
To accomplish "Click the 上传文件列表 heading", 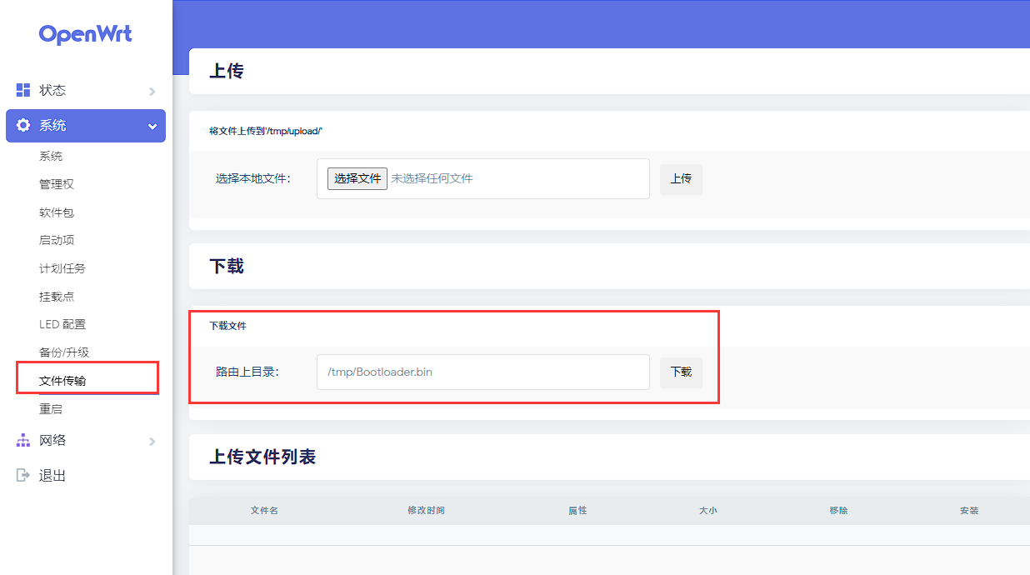I will pyautogui.click(x=262, y=457).
